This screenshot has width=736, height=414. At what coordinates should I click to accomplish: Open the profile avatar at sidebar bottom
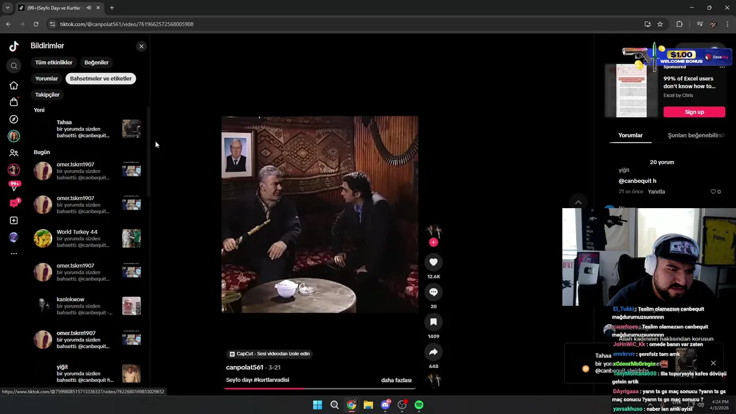point(14,237)
